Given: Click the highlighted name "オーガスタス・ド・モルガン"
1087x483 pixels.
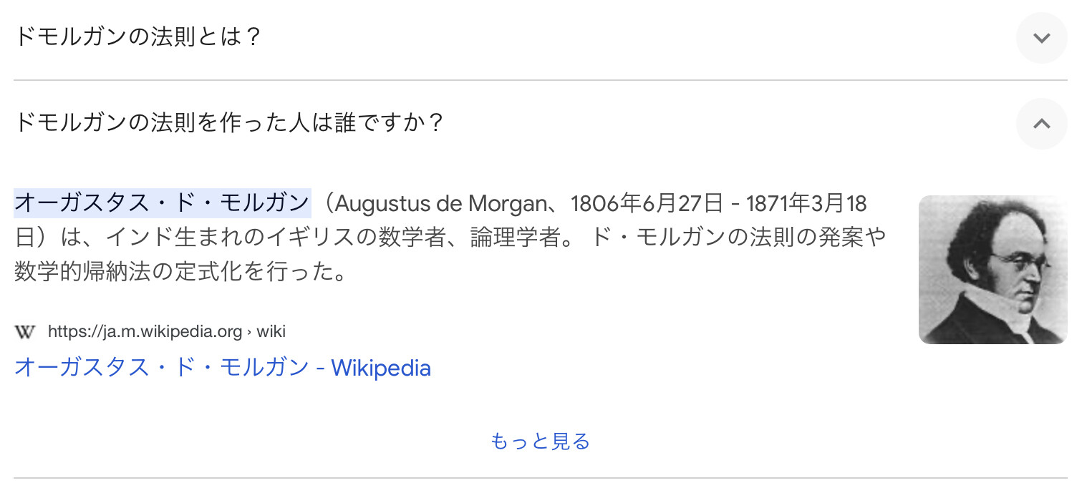Looking at the screenshot, I should coord(163,203).
